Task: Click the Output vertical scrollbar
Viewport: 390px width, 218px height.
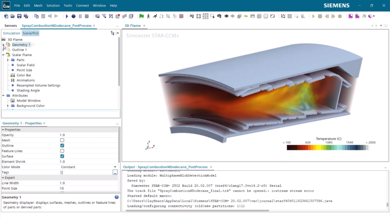Action: coord(387,205)
